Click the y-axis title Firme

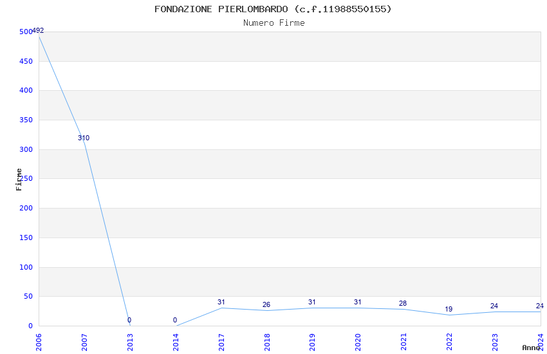pos(19,180)
